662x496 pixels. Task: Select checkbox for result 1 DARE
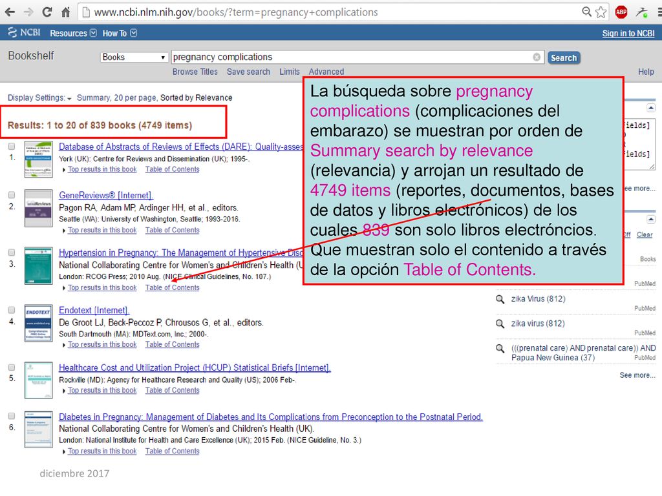click(x=12, y=147)
